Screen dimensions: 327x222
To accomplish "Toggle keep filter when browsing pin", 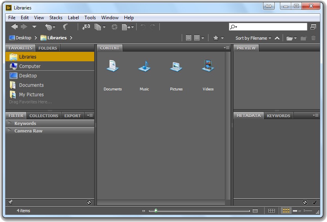I will (10, 202).
